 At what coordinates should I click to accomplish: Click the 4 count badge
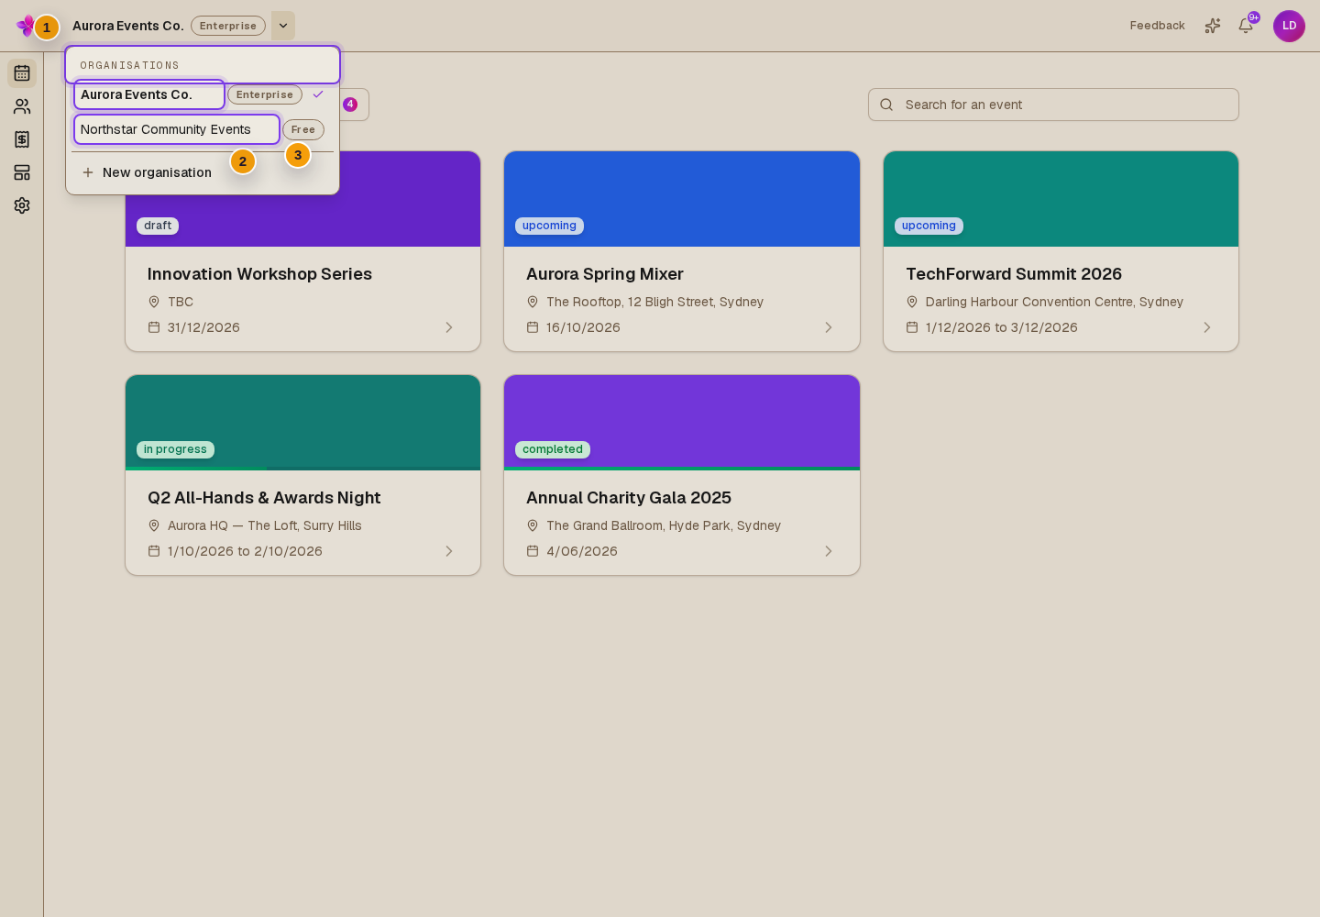click(350, 105)
